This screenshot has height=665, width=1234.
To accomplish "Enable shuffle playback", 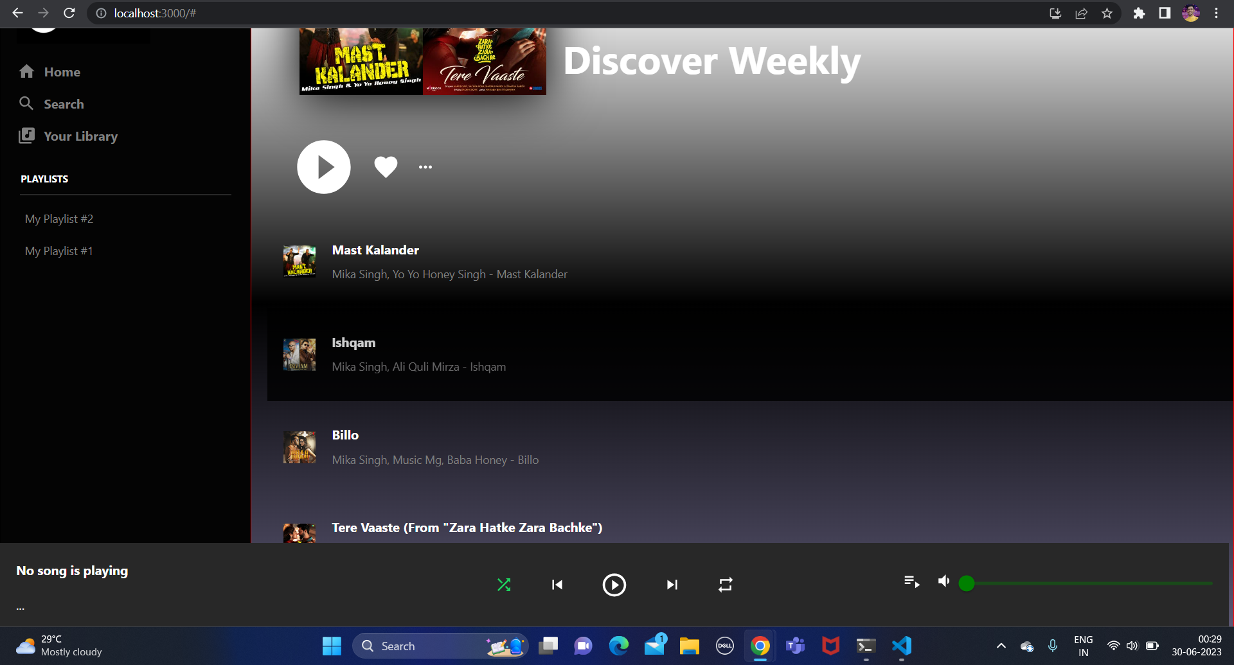I will tap(504, 584).
